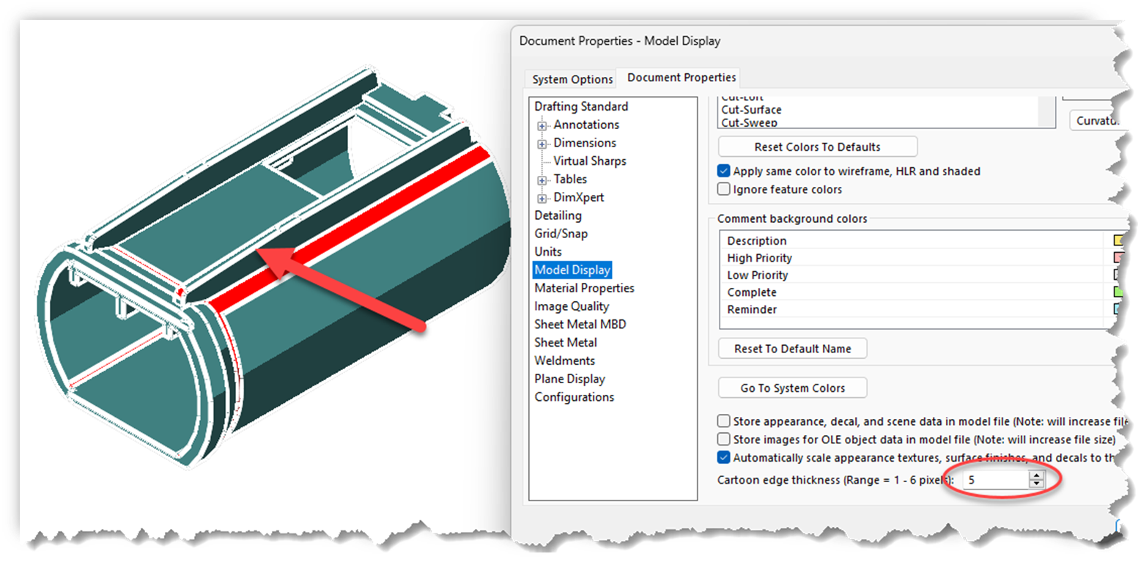Click the Go To System Colors button
This screenshot has height=562, width=1138.
(792, 388)
